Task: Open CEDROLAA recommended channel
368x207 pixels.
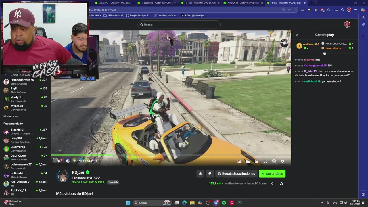Action: click(x=25, y=158)
